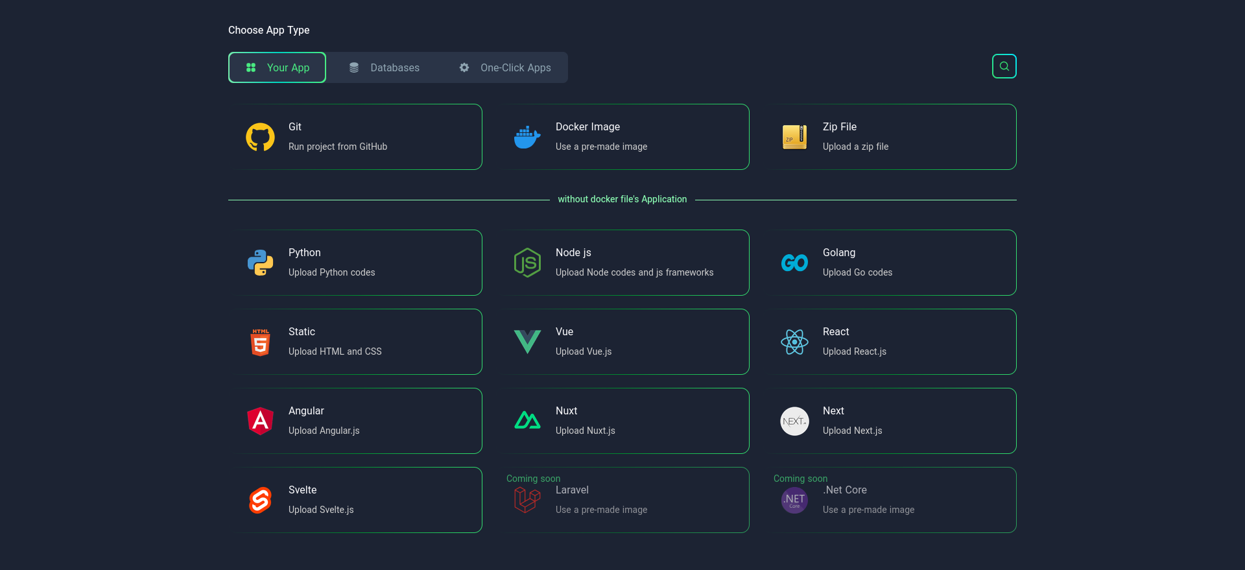Choose Docker Image title
This screenshot has width=1245, height=570.
[x=587, y=127]
